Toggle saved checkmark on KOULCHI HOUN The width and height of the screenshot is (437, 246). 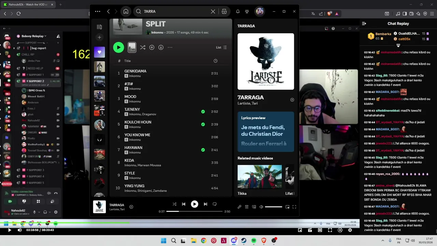point(203,124)
